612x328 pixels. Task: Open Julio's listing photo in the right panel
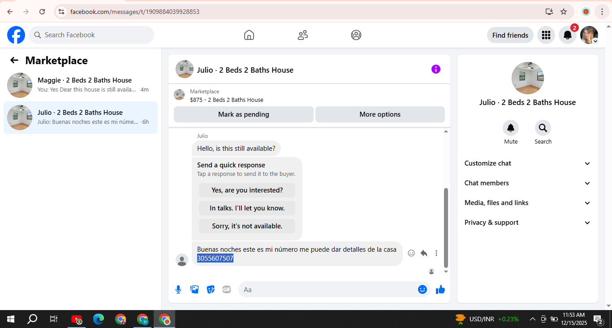pyautogui.click(x=528, y=78)
